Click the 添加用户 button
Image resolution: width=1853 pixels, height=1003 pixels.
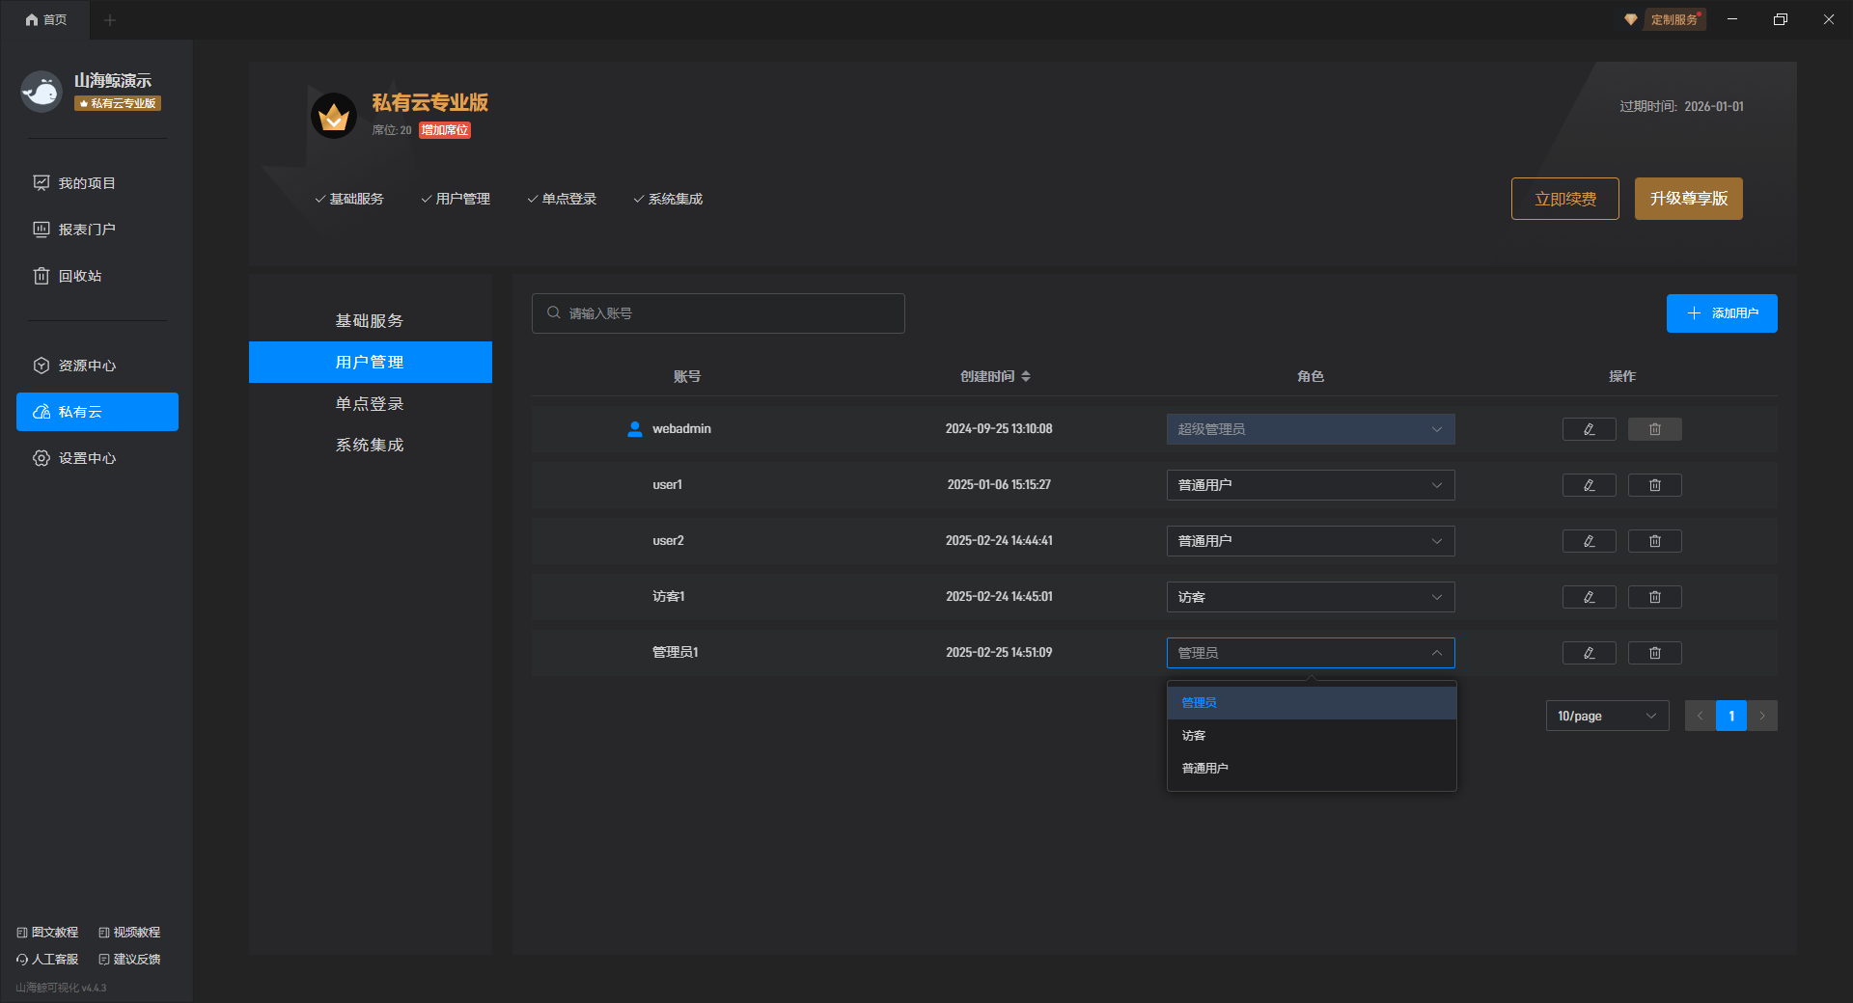1722,313
